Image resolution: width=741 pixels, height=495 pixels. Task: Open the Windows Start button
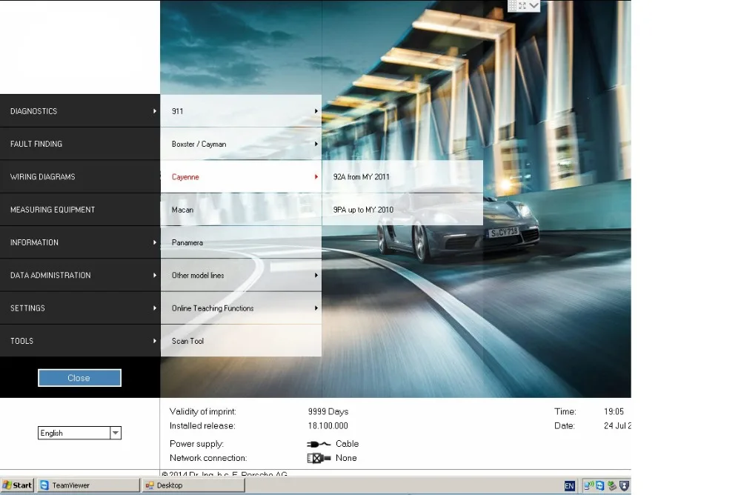18,485
